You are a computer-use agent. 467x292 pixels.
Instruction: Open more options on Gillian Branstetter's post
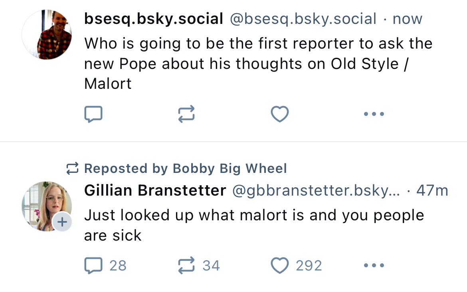pos(374,266)
